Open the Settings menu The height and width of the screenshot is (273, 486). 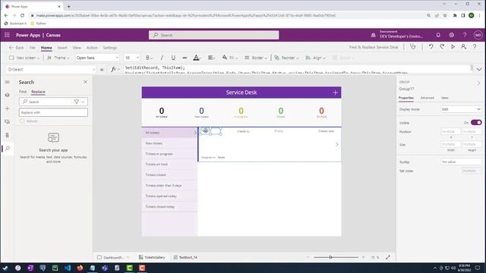pyautogui.click(x=110, y=48)
